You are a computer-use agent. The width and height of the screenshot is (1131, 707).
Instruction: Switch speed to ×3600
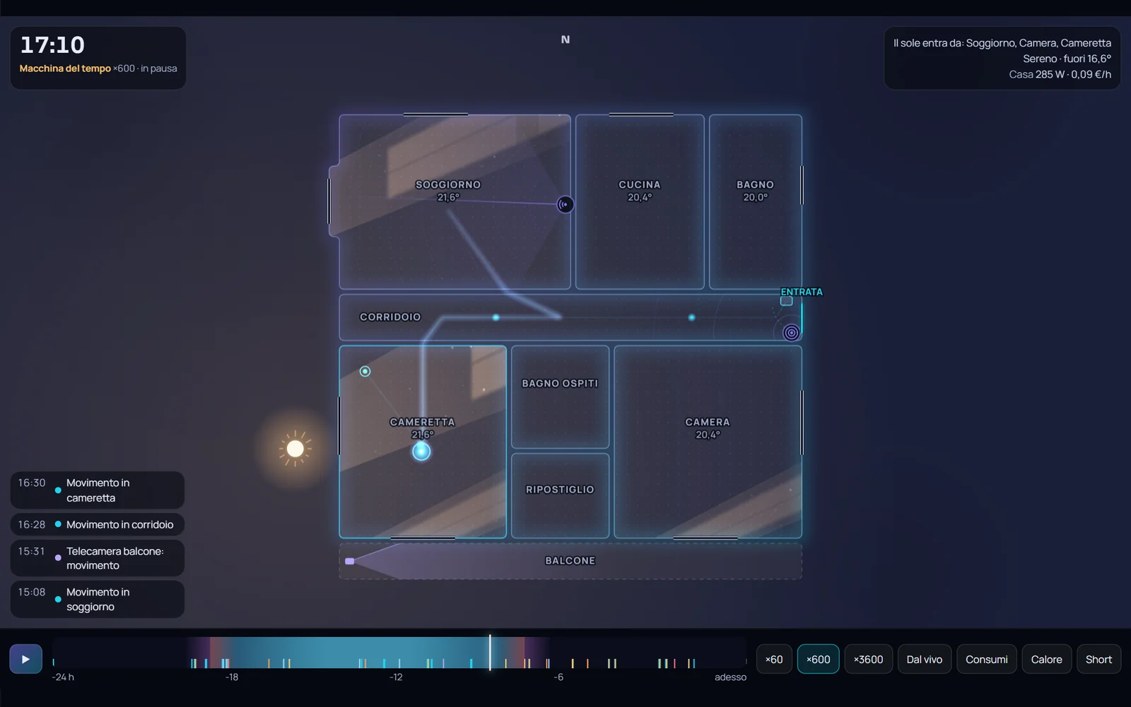869,659
